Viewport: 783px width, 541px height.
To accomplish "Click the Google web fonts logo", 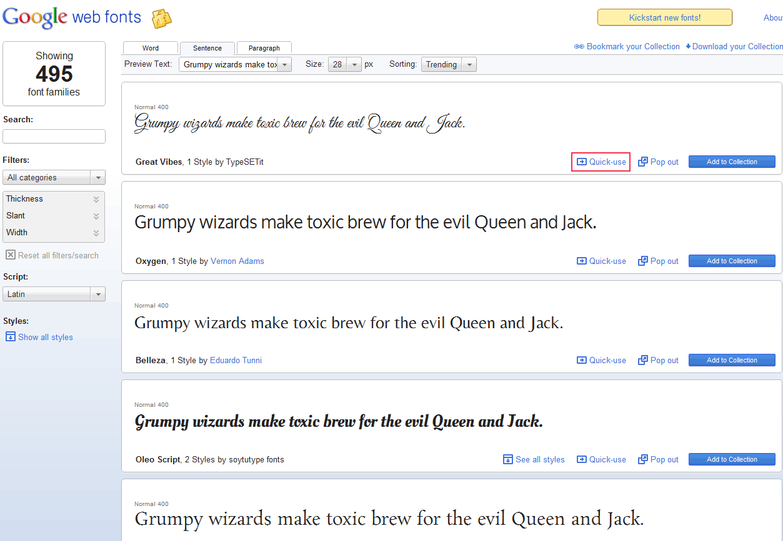I will pyautogui.click(x=72, y=17).
